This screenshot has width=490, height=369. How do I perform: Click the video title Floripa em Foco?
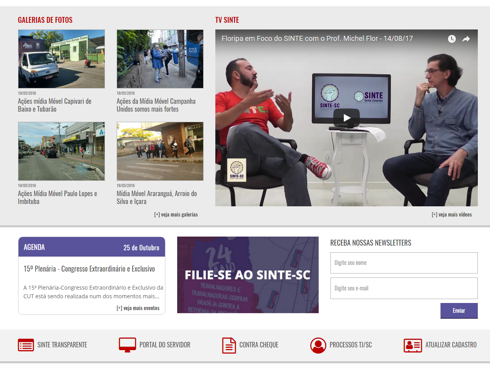pos(317,39)
